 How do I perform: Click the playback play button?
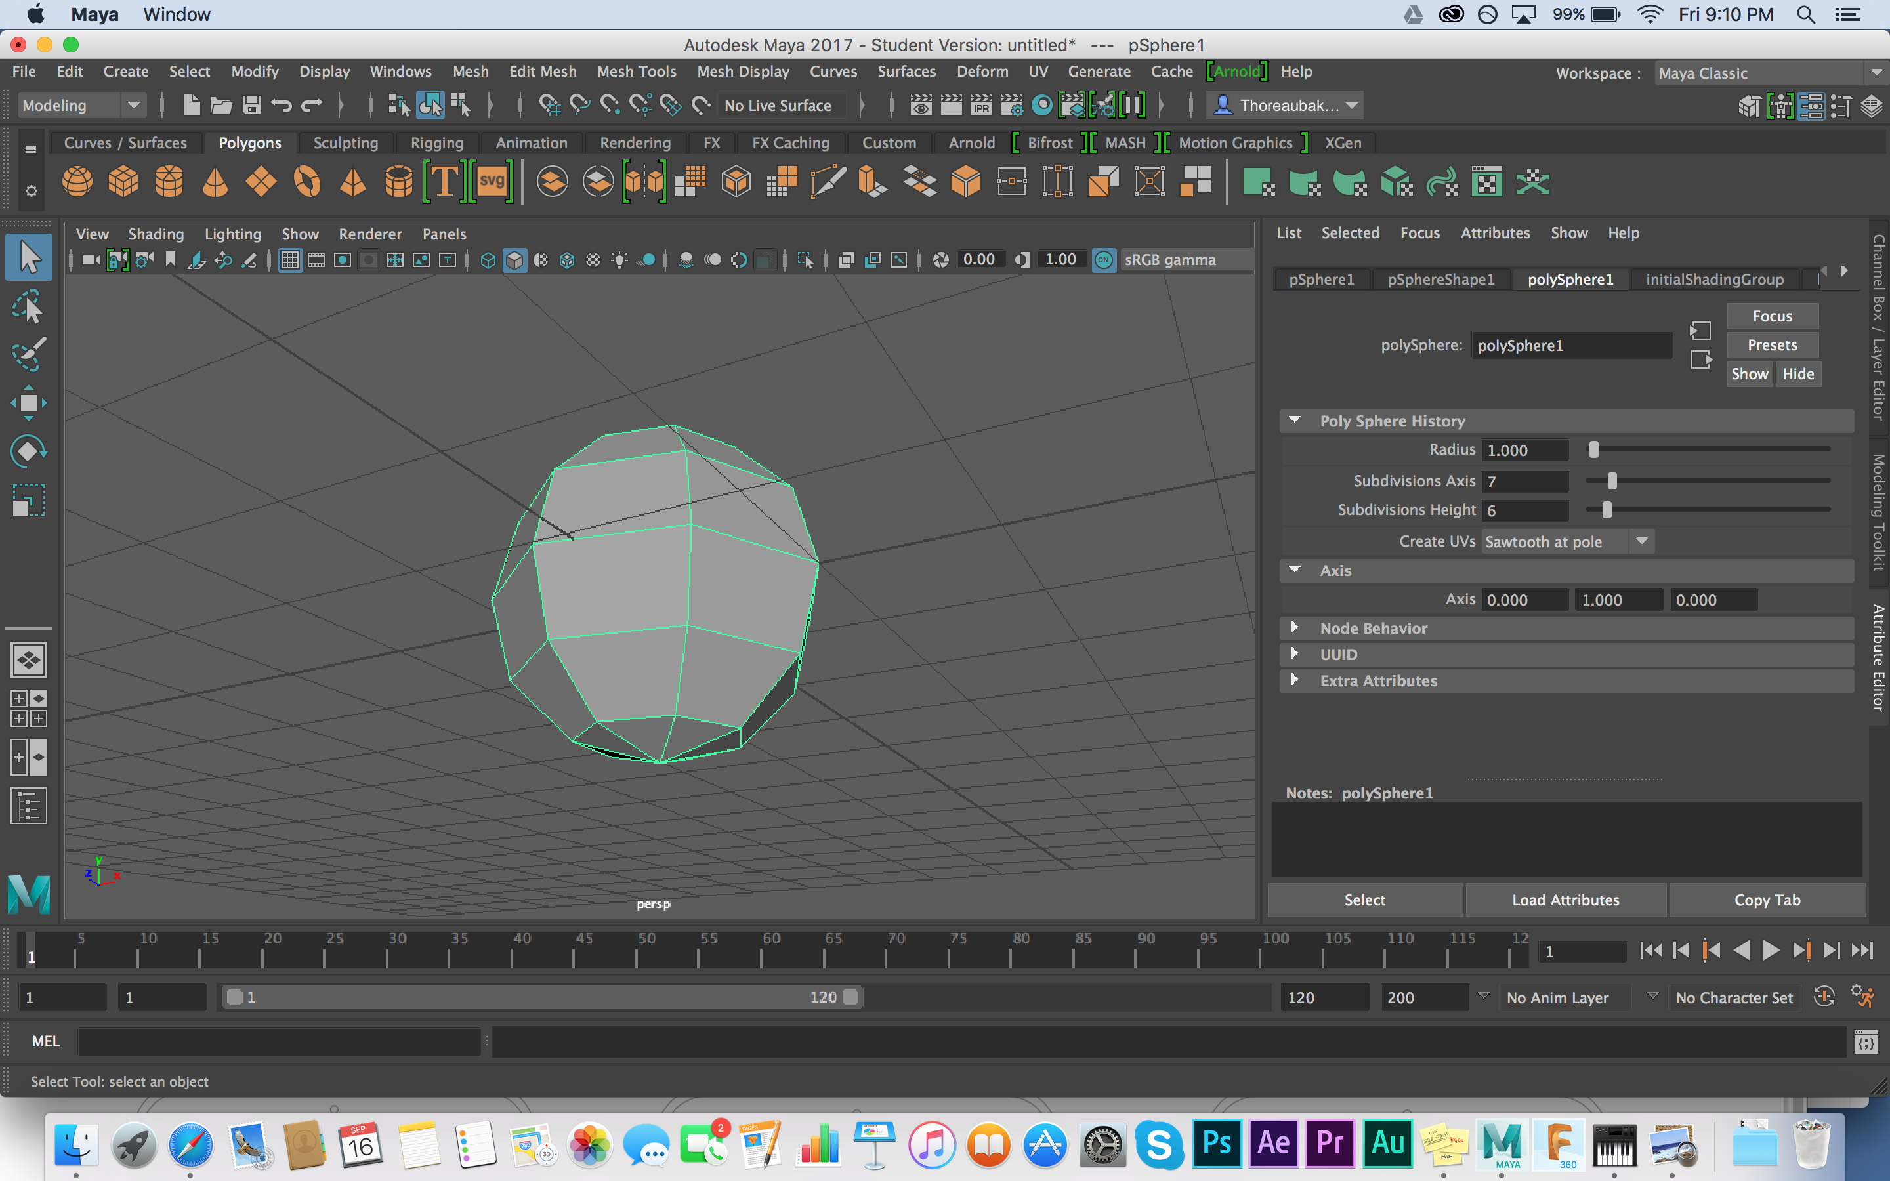pos(1771,951)
